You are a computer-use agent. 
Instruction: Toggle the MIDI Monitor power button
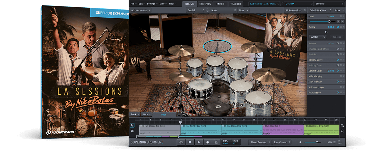[x=338, y=82]
